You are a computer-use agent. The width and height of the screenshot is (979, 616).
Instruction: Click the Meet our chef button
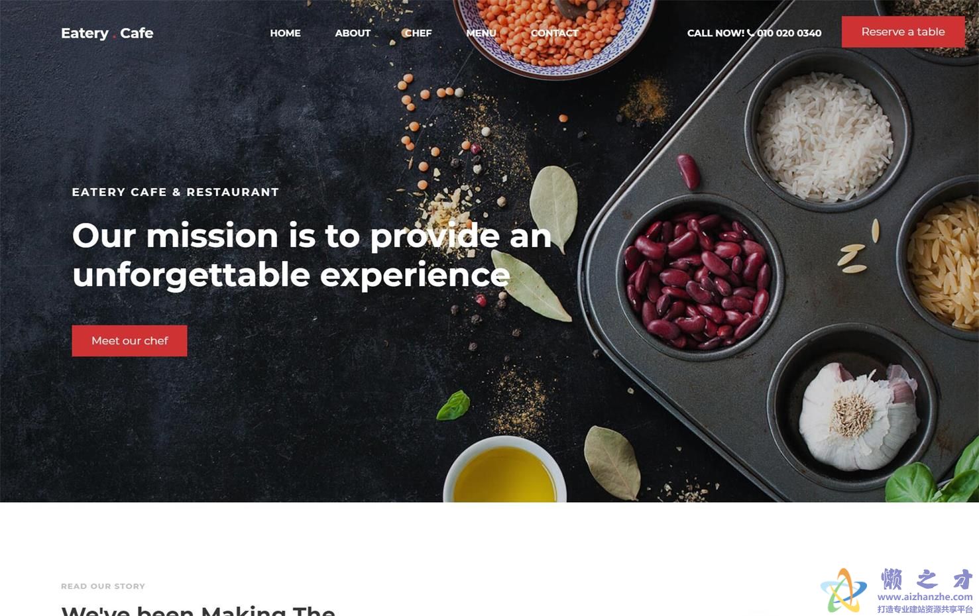(129, 340)
